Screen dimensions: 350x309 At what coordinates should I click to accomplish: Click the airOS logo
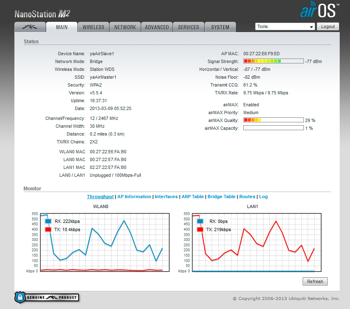320,10
